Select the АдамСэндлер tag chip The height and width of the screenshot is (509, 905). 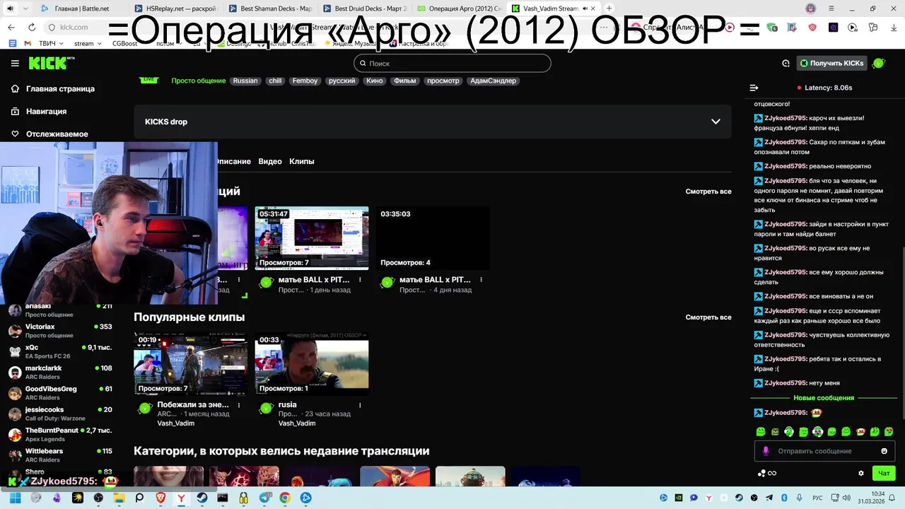point(493,81)
